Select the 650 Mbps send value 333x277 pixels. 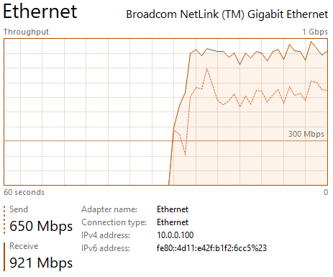click(41, 226)
